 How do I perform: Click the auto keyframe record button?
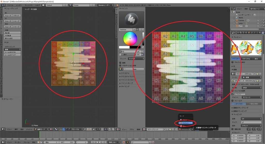point(124,142)
